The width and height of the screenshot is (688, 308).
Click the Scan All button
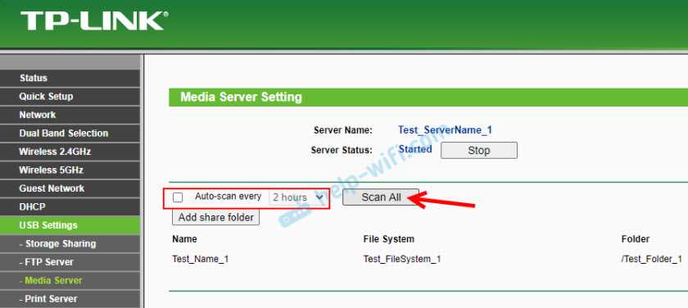(381, 197)
